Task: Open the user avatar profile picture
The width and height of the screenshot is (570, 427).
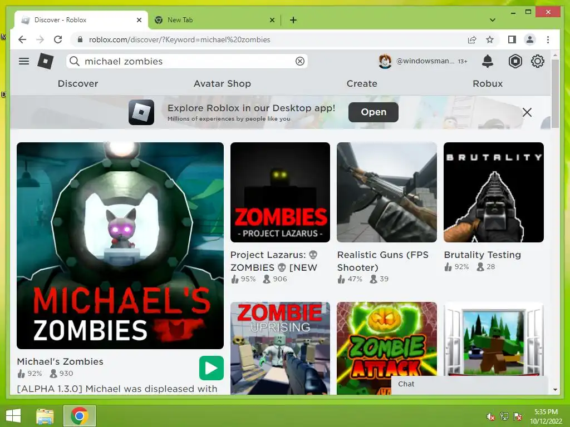Action: (x=385, y=61)
